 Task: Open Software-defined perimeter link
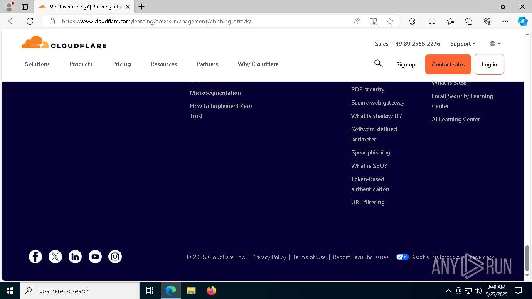tap(374, 134)
